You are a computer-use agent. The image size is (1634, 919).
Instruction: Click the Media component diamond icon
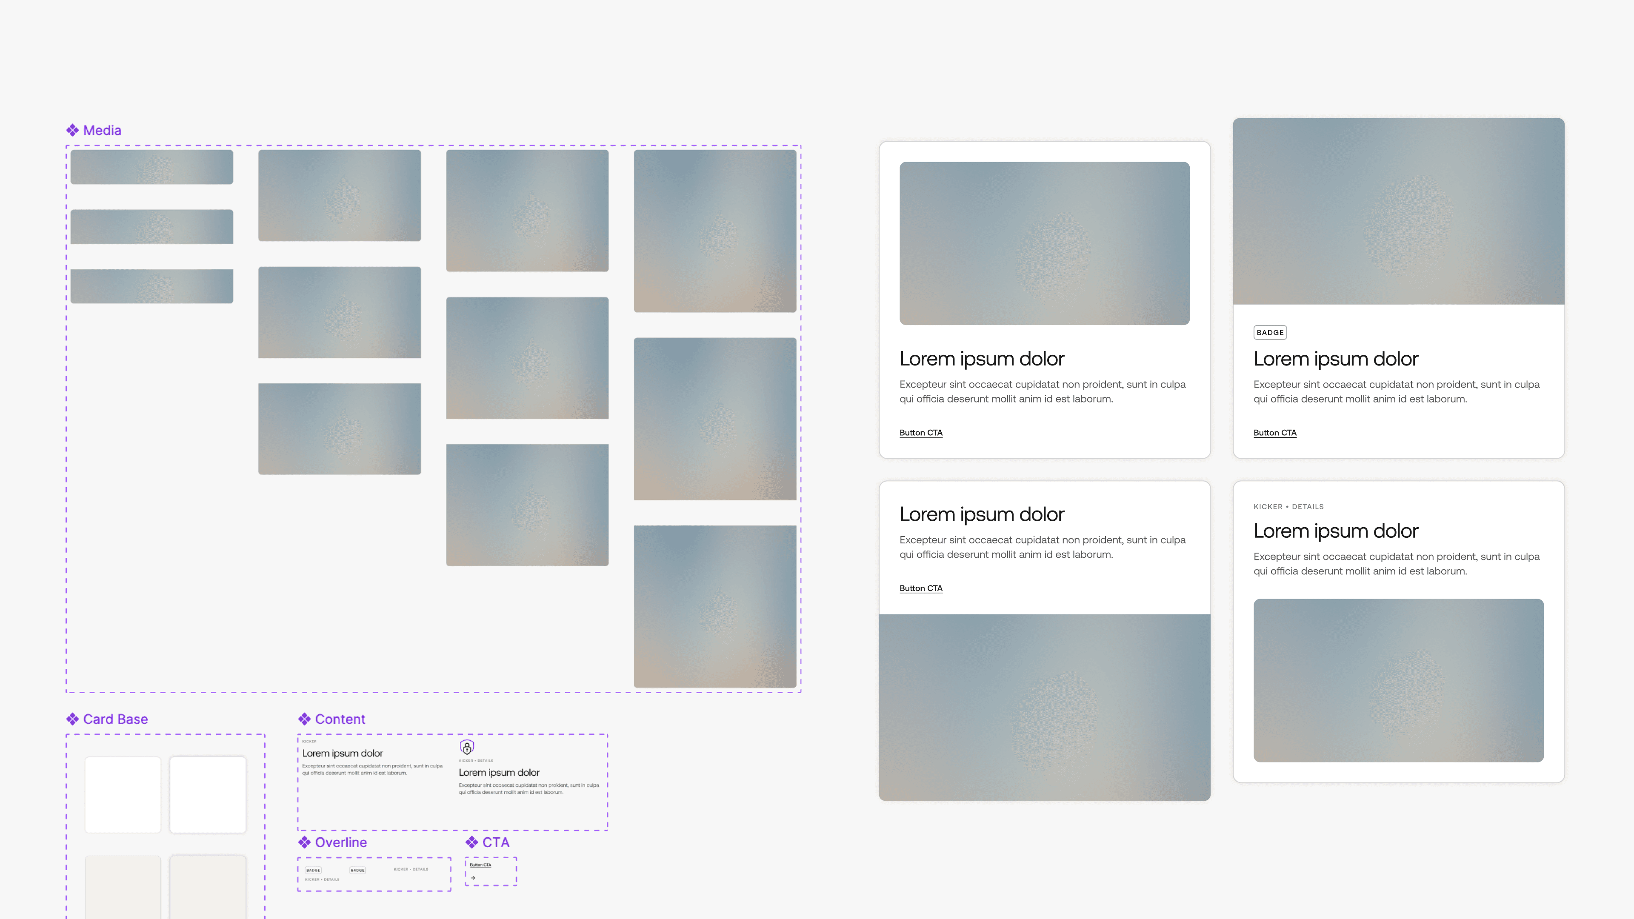(72, 130)
